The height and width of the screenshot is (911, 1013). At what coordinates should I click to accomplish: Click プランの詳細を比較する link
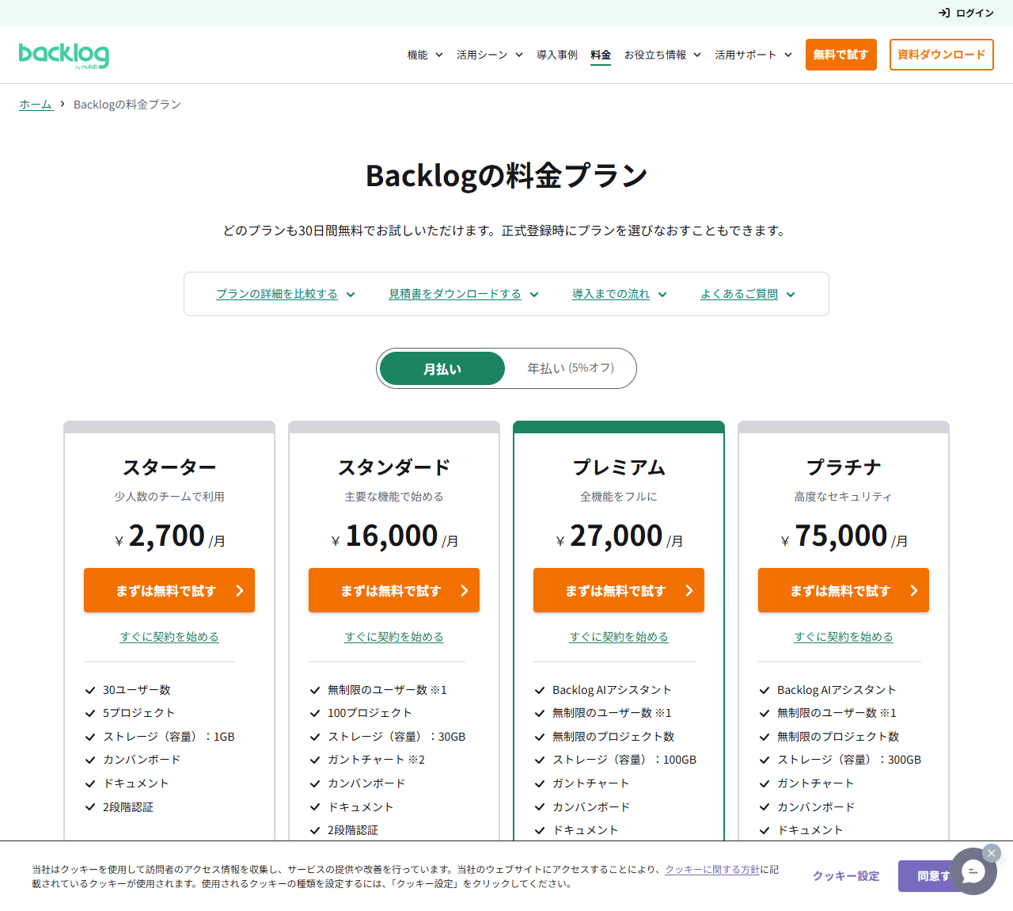tap(277, 294)
